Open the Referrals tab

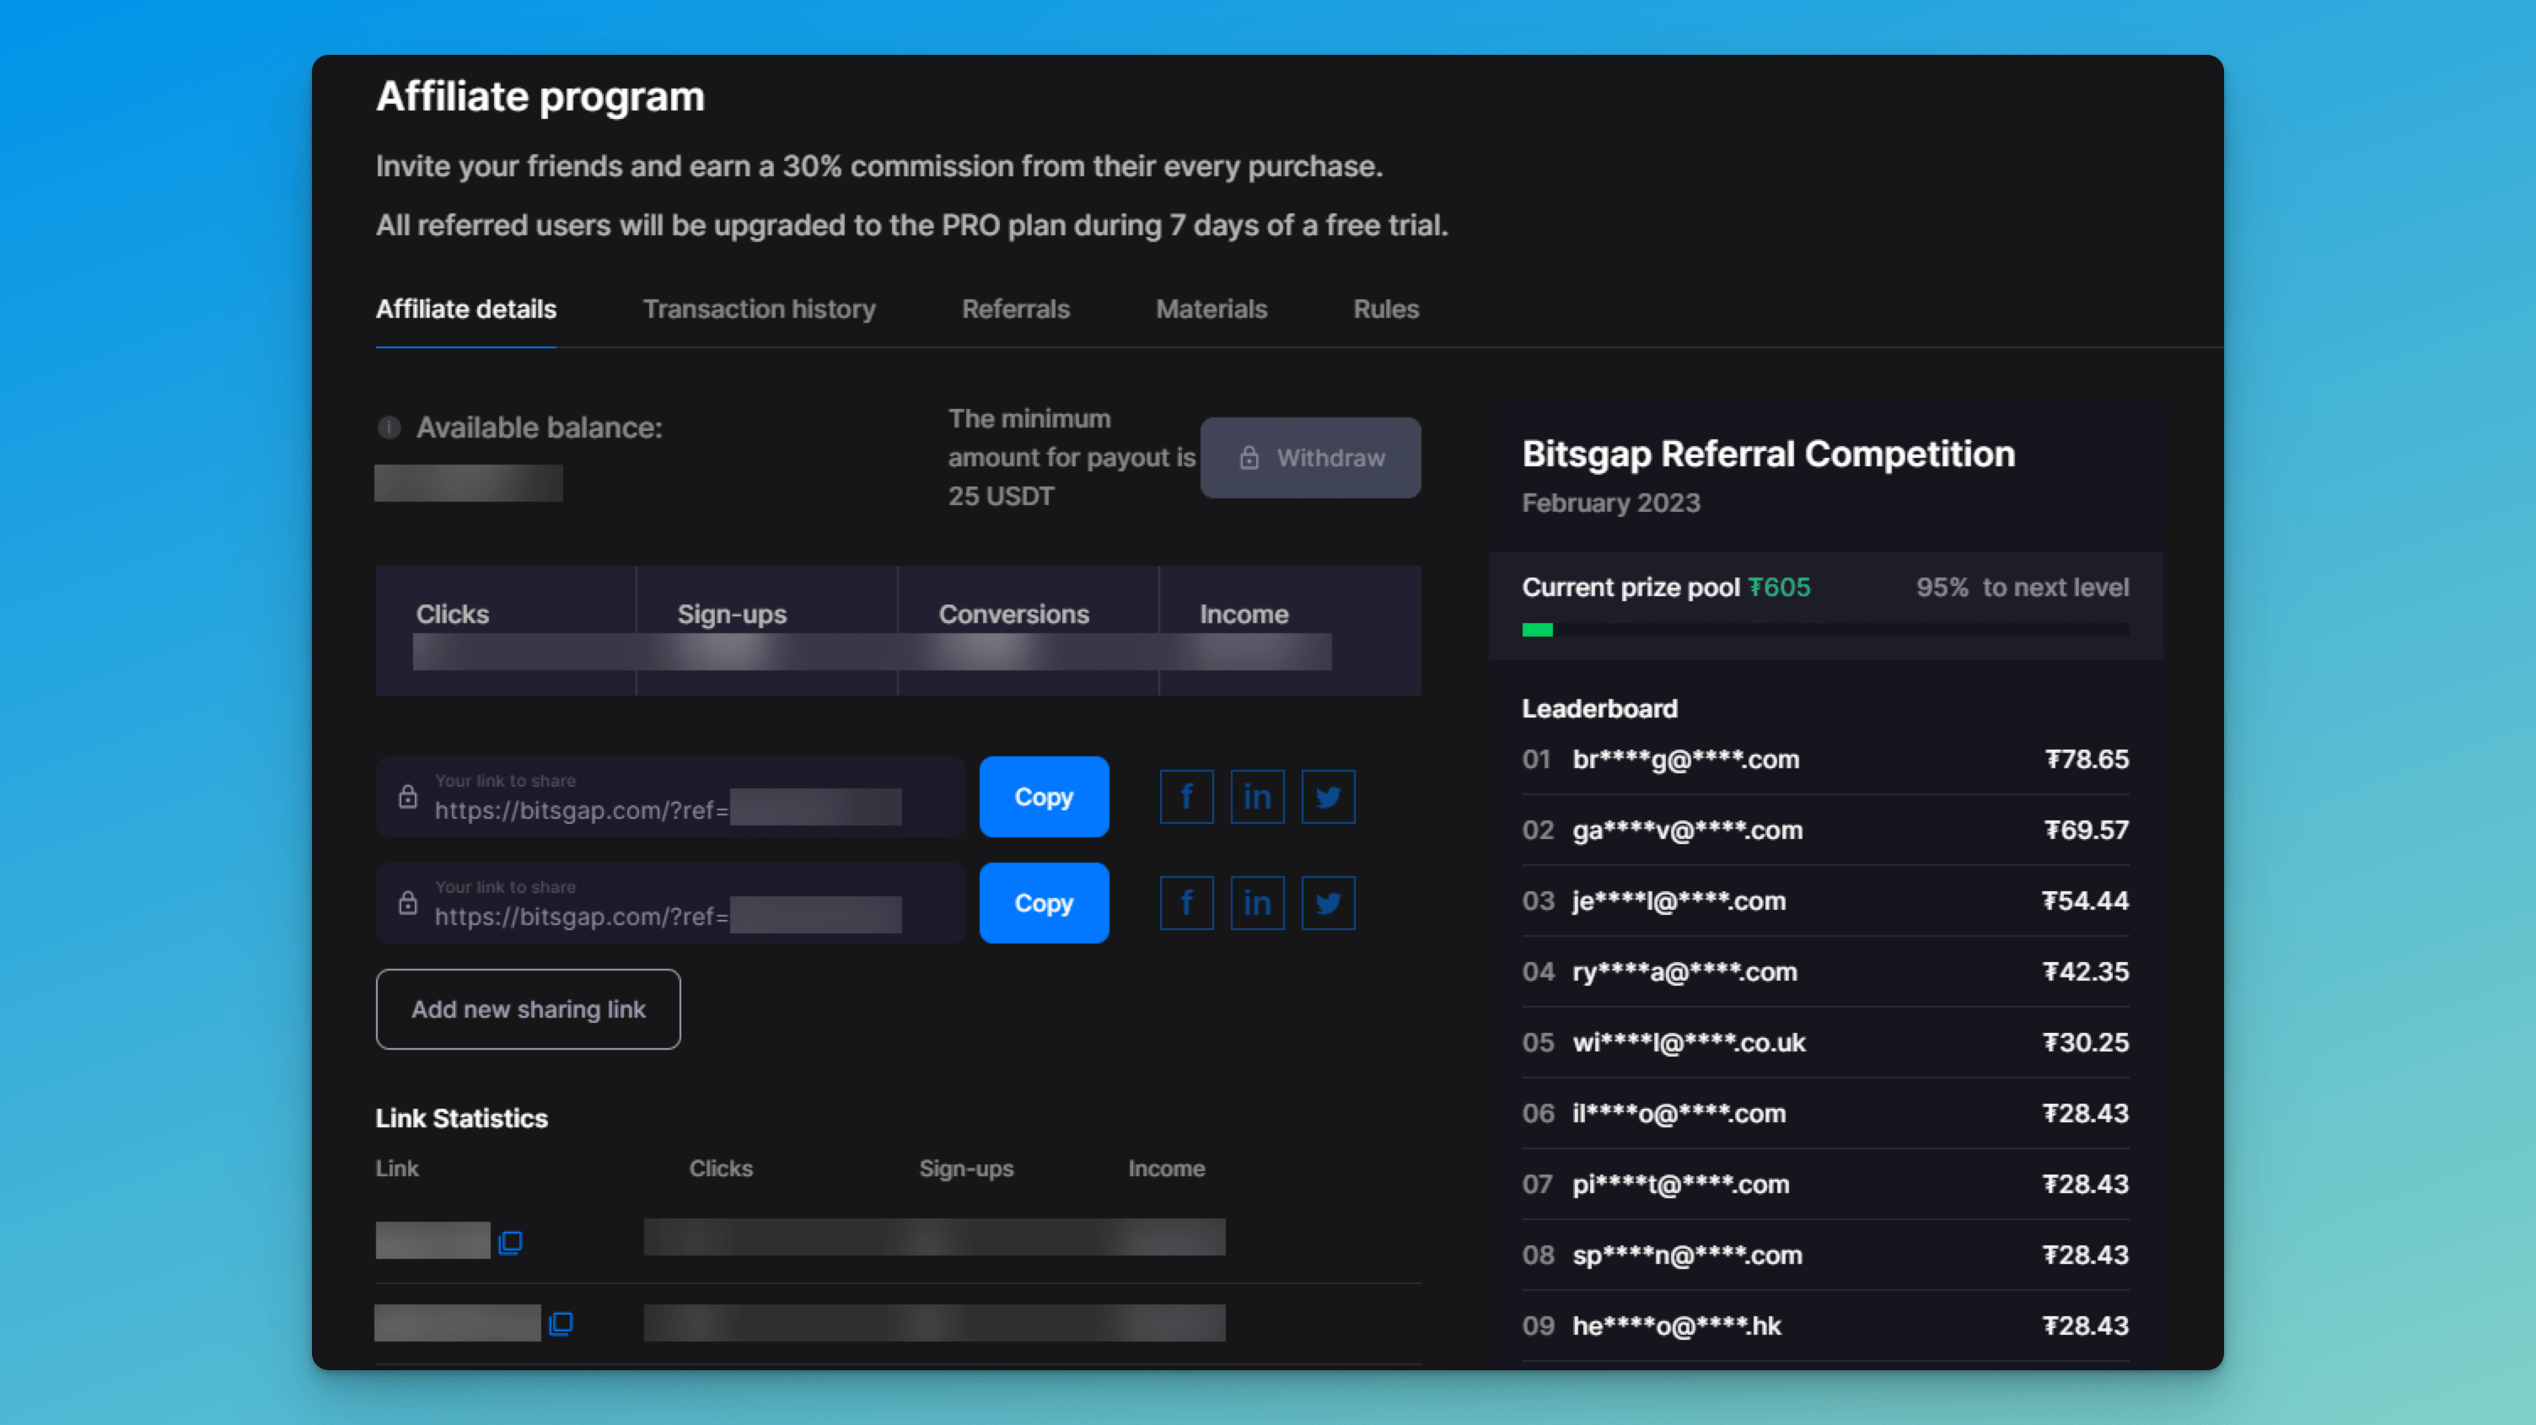(x=1015, y=309)
